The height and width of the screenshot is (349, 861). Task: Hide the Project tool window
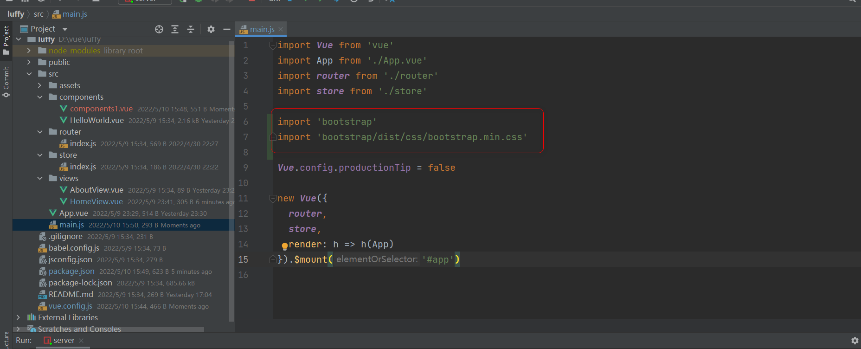click(x=227, y=29)
